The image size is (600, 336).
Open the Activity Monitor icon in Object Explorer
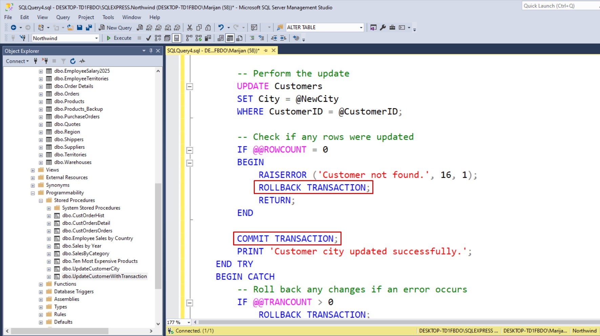[82, 61]
